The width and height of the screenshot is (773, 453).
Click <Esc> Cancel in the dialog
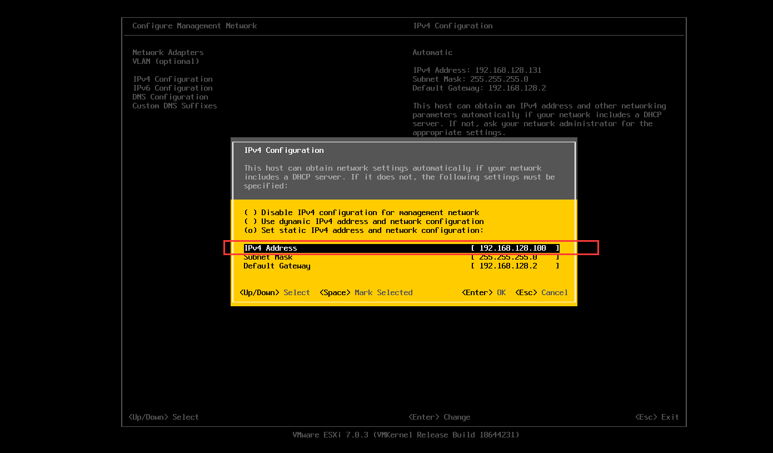tap(542, 292)
